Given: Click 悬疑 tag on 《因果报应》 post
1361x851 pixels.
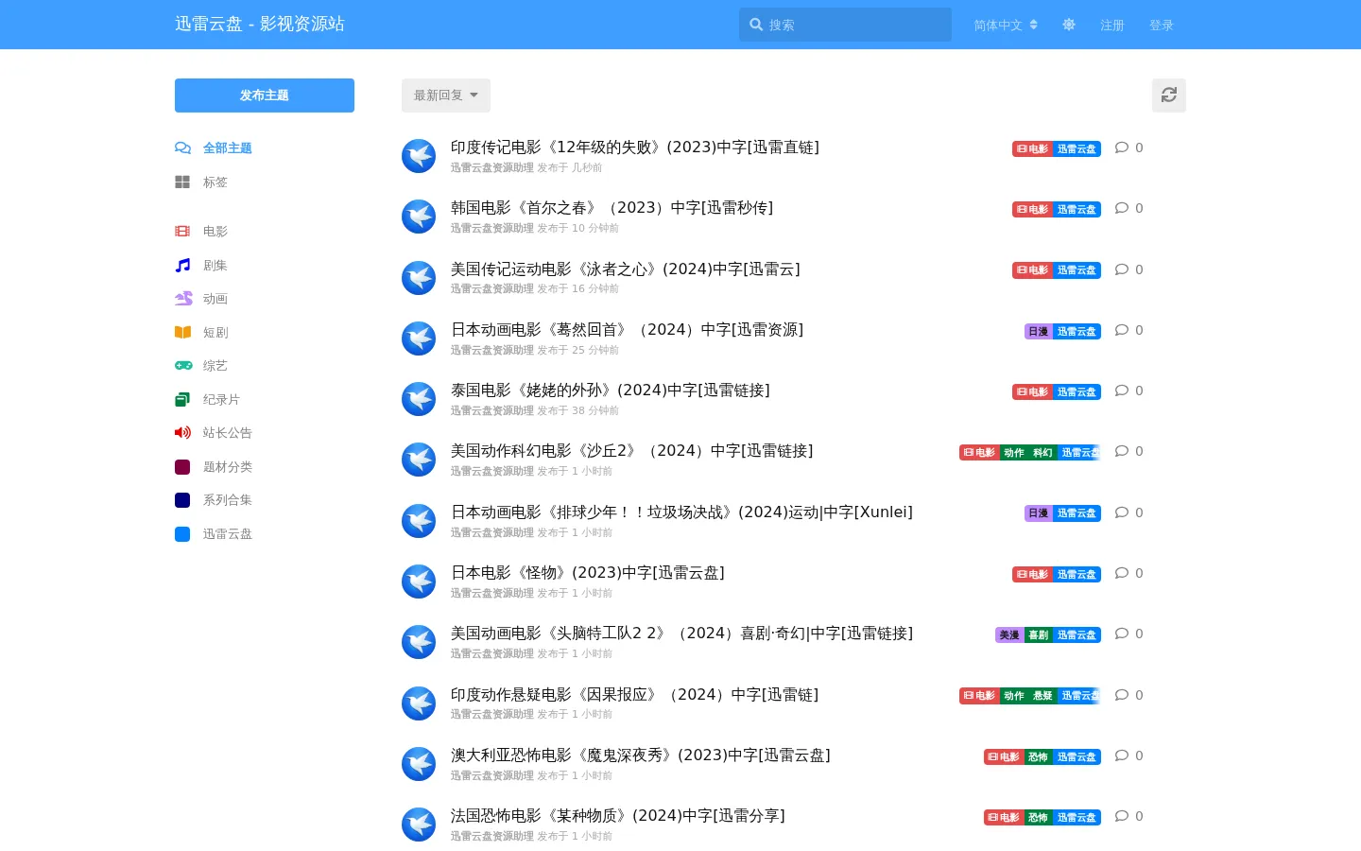Looking at the screenshot, I should pos(1042,696).
